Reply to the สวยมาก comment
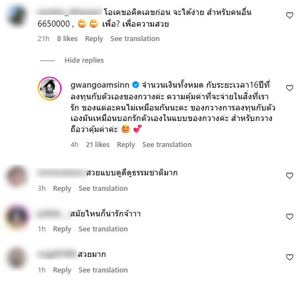The width and height of the screenshot is (301, 283). pyautogui.click(x=62, y=270)
